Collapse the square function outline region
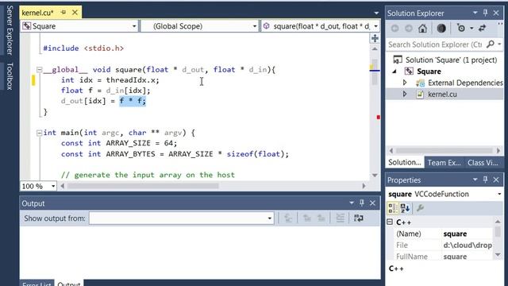 [39, 69]
